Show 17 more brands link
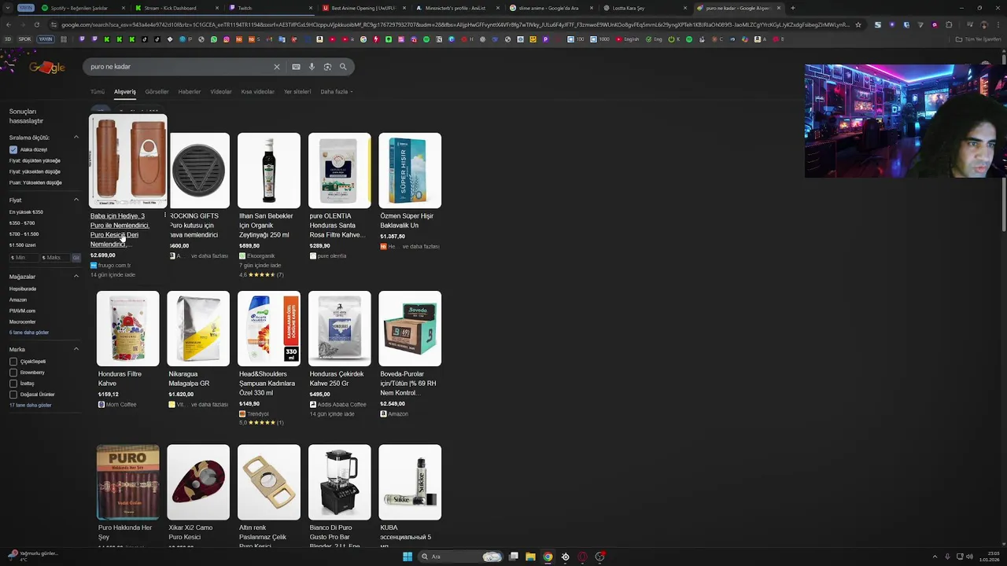 [31, 406]
